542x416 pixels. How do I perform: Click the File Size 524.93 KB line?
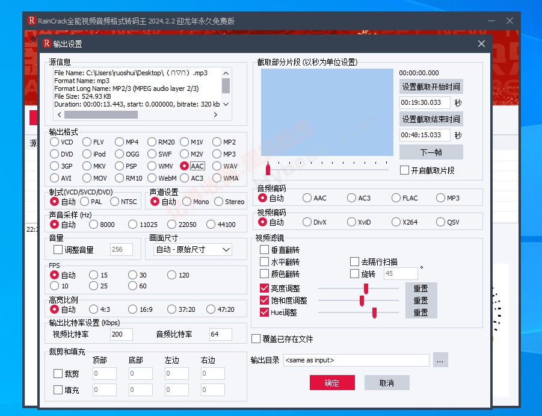(x=82, y=96)
